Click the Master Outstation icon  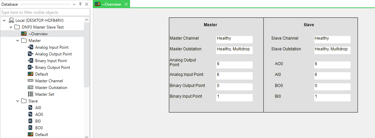click(30, 87)
